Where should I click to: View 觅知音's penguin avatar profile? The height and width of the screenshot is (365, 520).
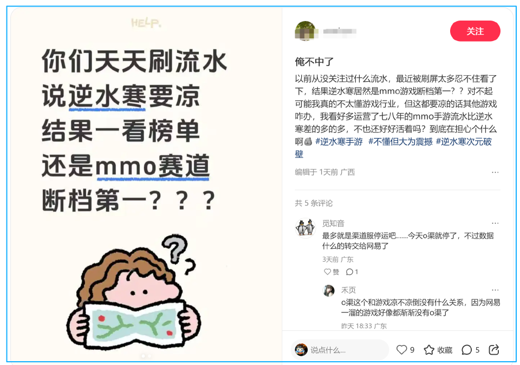[x=305, y=228]
